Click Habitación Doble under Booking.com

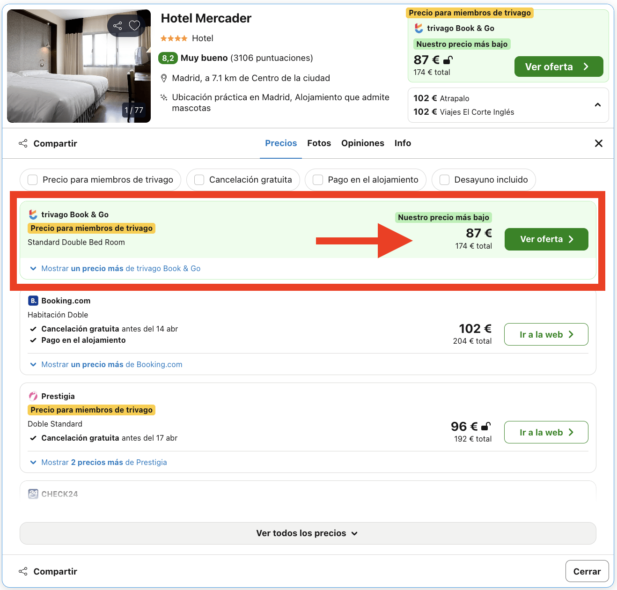click(58, 315)
